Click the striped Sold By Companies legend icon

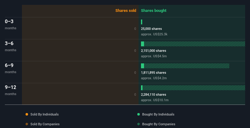[x=27, y=124]
